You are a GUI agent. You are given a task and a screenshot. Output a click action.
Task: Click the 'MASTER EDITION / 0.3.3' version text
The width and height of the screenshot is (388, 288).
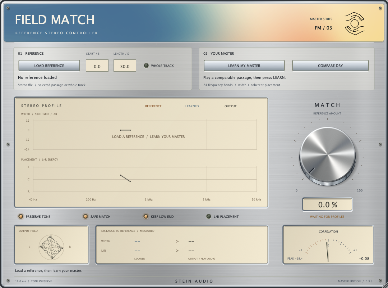coord(355,281)
